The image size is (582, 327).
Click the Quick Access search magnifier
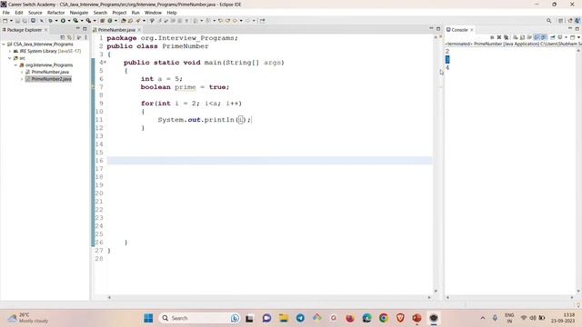549,21
